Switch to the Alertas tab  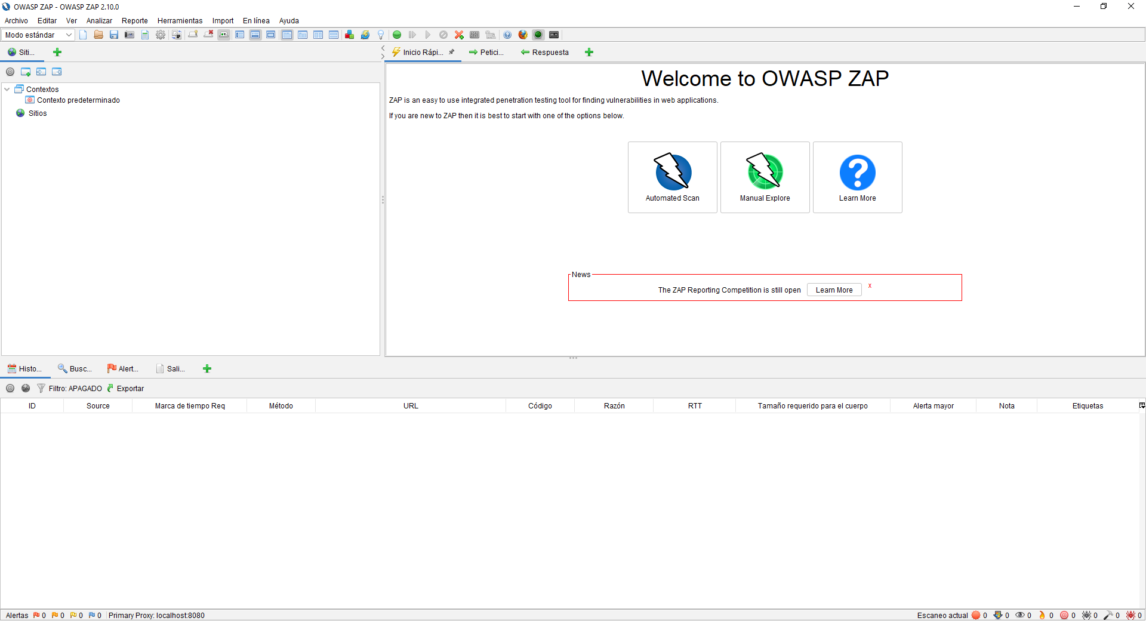tap(123, 369)
